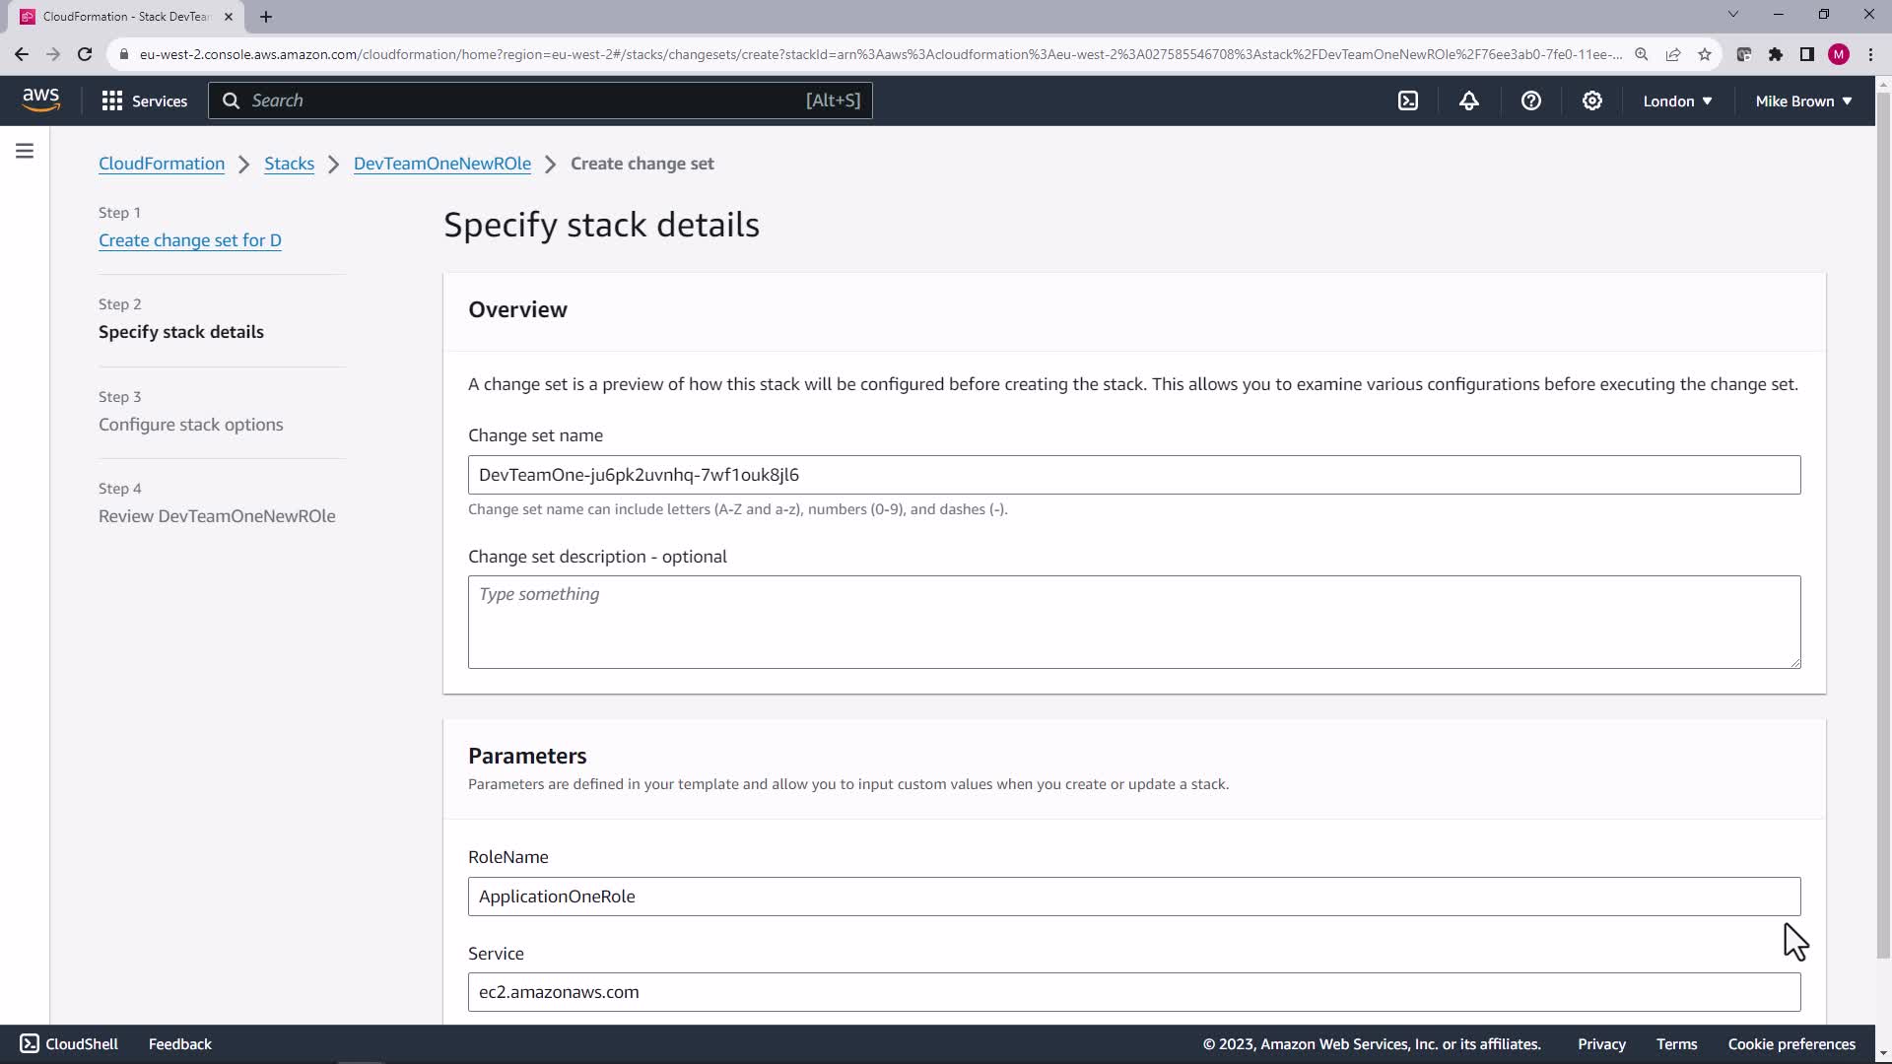The height and width of the screenshot is (1064, 1892).
Task: Expand the Mike Brown account menu
Action: click(1803, 100)
